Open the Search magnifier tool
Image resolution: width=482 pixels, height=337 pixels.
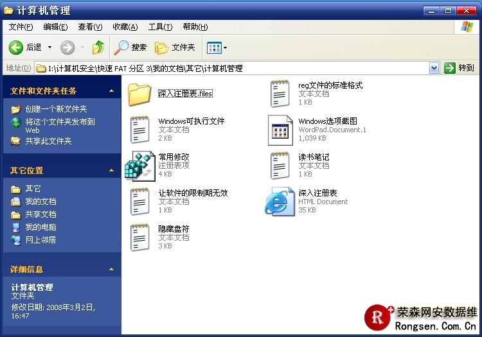[x=121, y=48]
